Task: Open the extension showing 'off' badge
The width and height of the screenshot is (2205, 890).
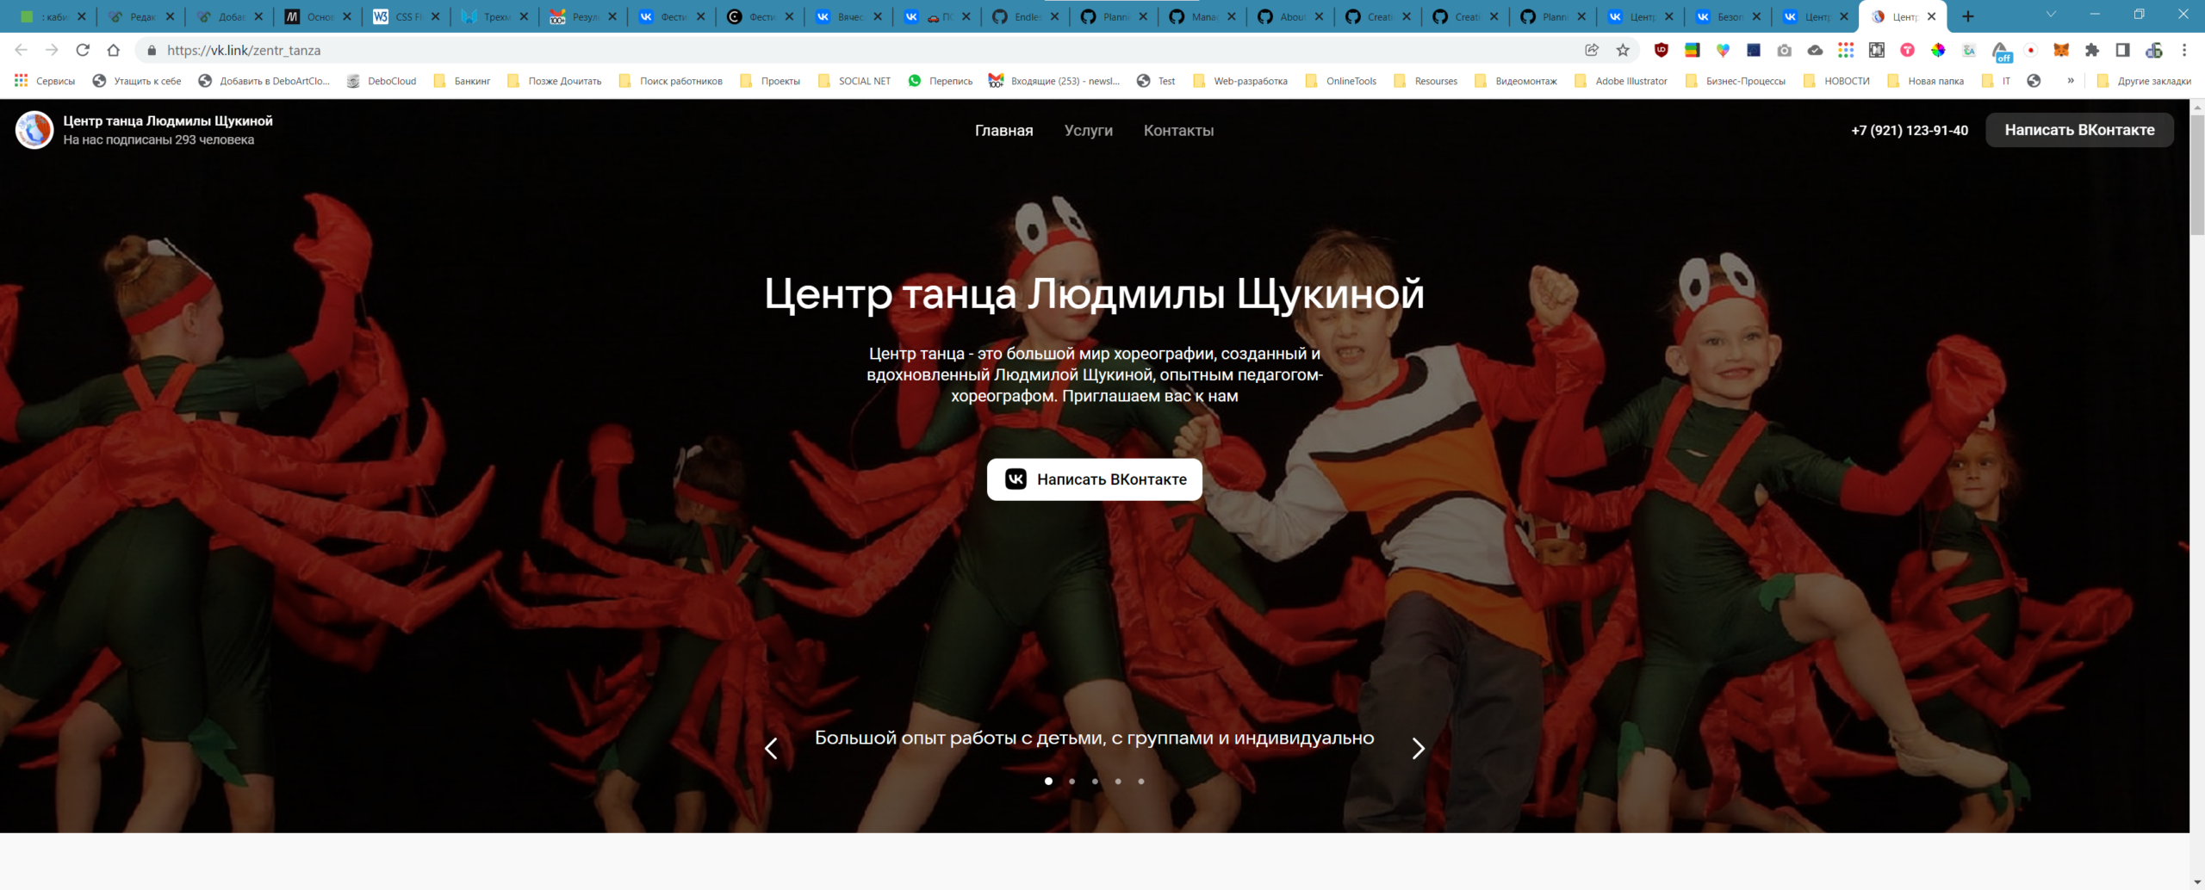Action: pyautogui.click(x=2001, y=52)
